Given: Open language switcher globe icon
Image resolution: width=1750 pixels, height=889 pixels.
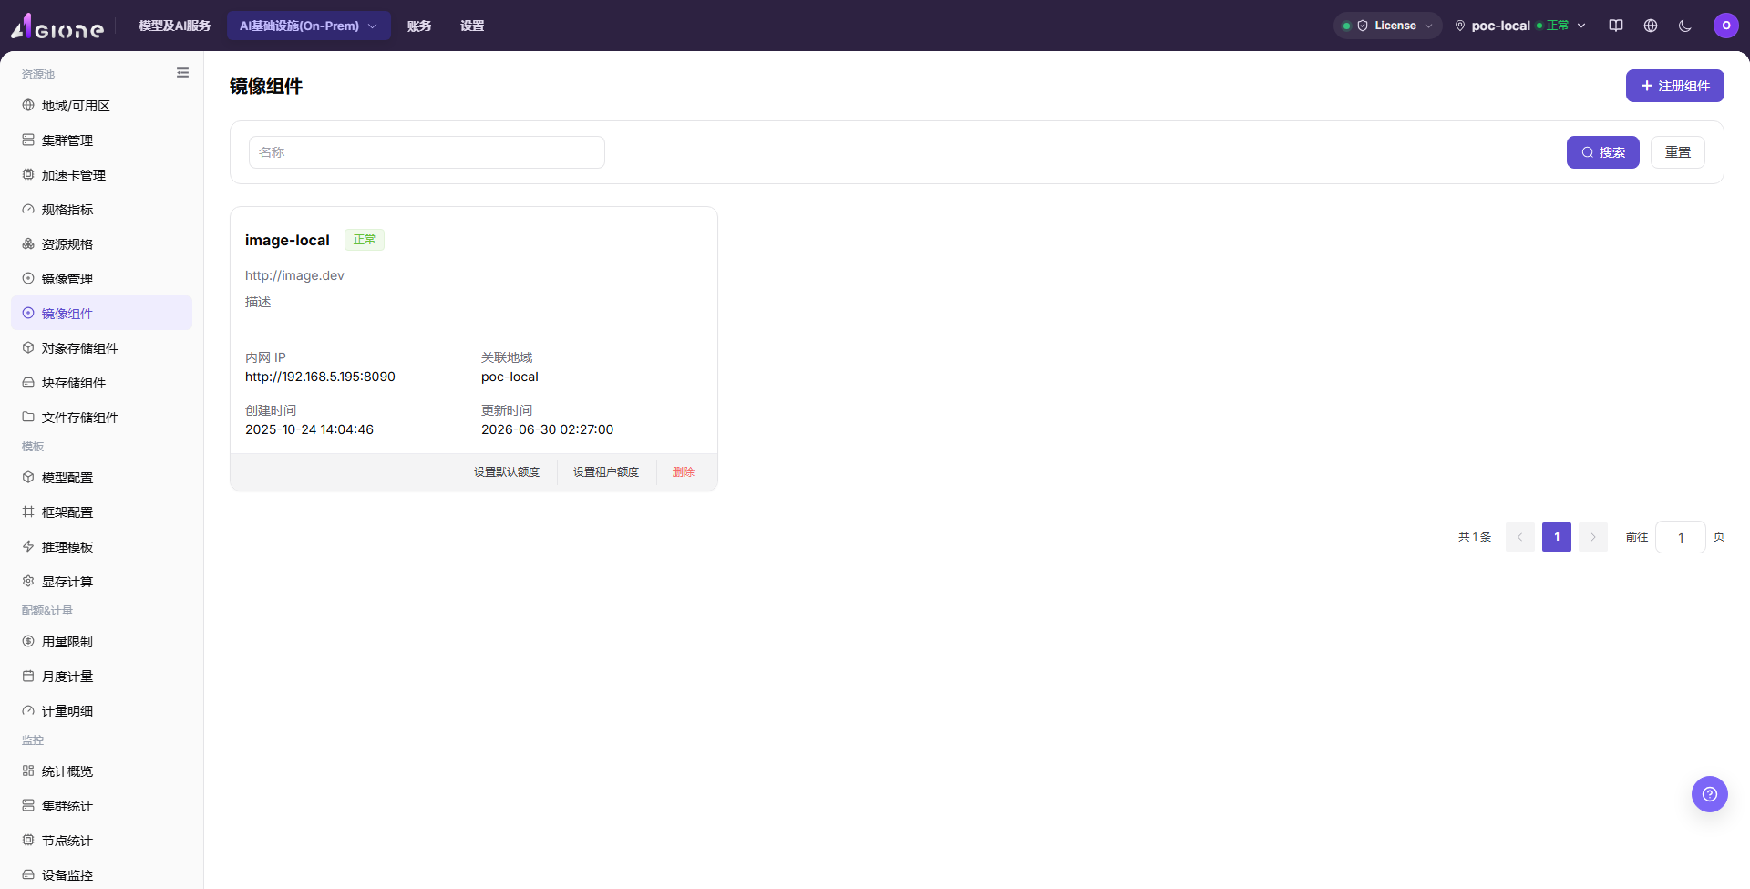Looking at the screenshot, I should coord(1651,26).
